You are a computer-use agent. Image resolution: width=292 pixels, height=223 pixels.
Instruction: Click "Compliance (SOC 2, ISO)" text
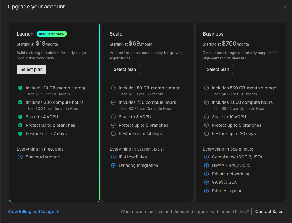click(x=237, y=157)
